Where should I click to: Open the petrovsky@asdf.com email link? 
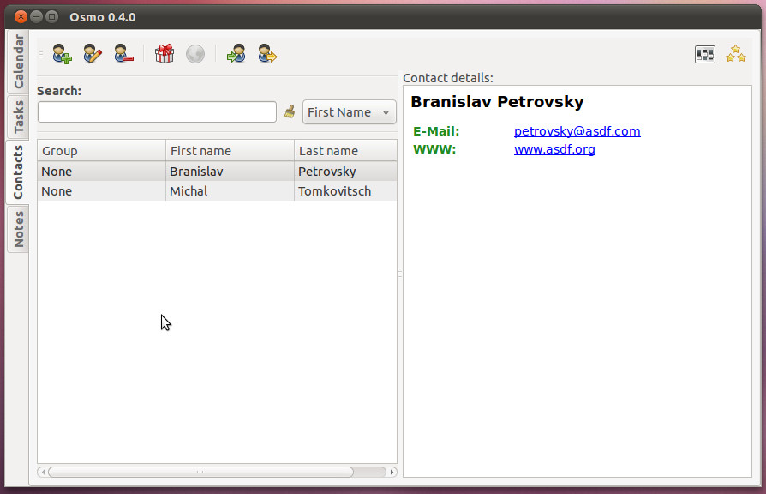pos(577,131)
